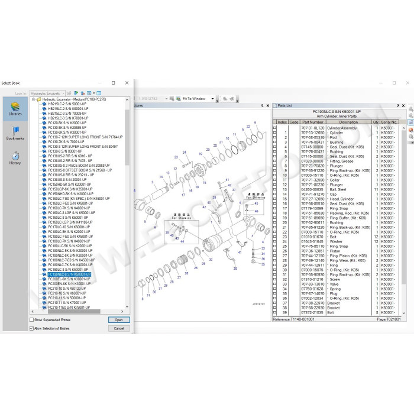Click the top icon in the right sidebar strip
Viewport: 414px width, 414px height.
(x=411, y=109)
